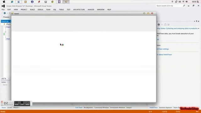Open the VIEW menu
Viewport: 201px width, 113px height.
16,10
